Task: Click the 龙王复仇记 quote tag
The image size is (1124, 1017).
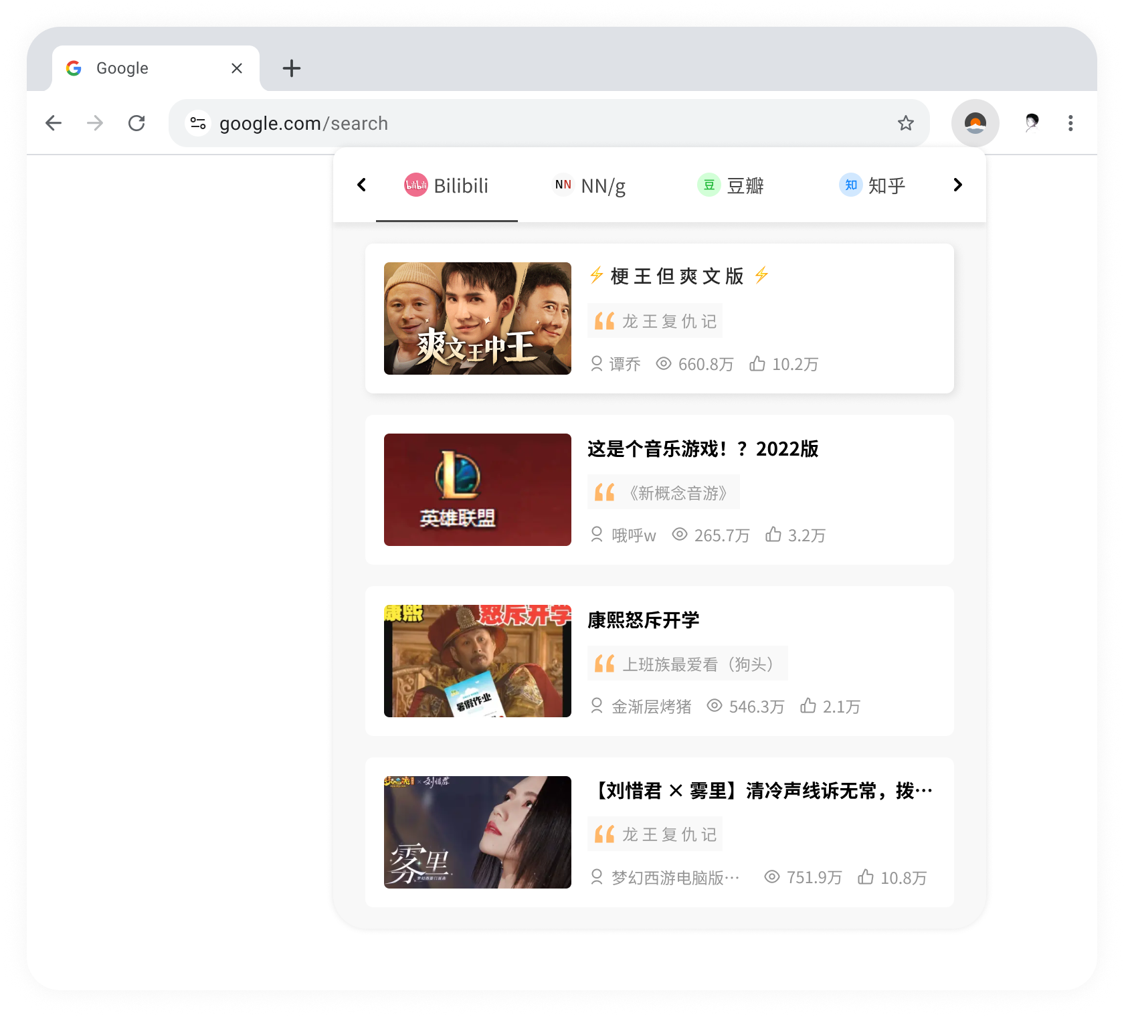Action: coord(654,320)
